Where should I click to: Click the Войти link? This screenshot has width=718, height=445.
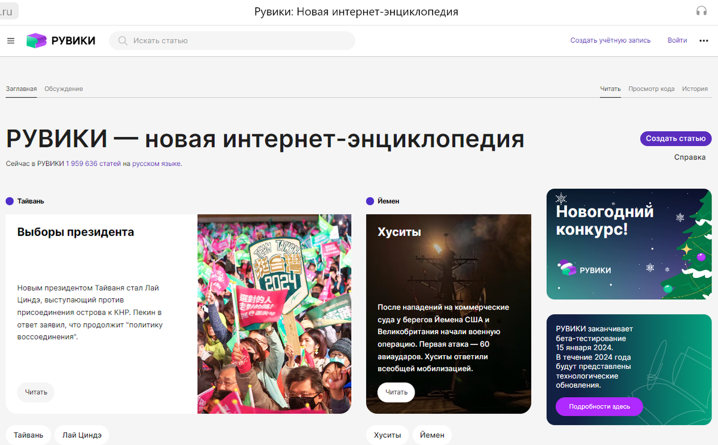(677, 41)
